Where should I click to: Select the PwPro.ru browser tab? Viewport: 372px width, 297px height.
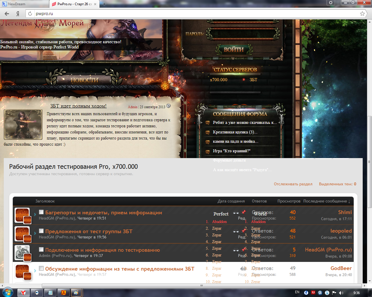(74, 4)
